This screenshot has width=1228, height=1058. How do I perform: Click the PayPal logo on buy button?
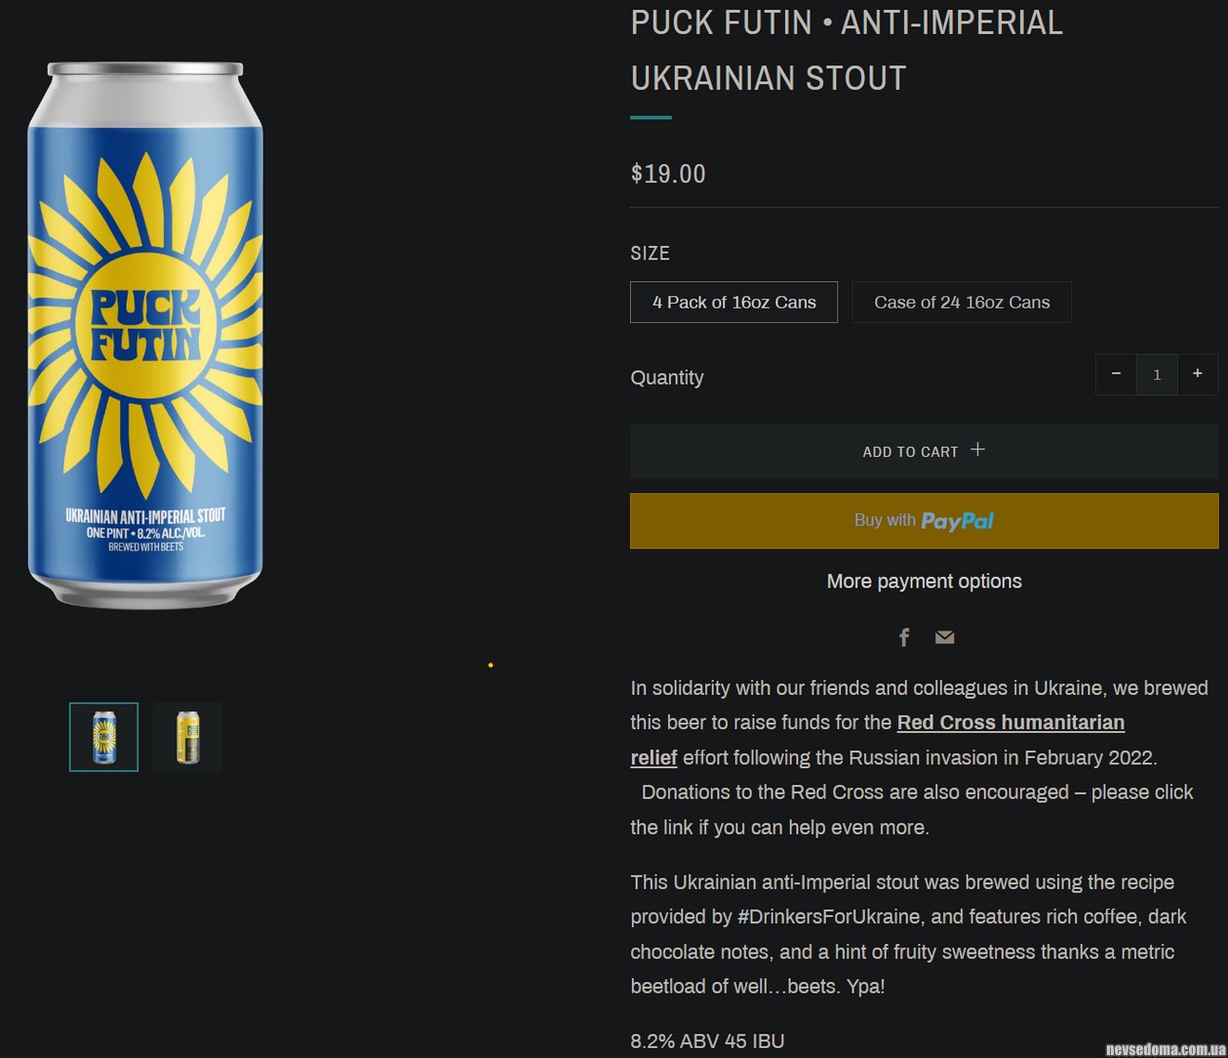click(x=957, y=521)
